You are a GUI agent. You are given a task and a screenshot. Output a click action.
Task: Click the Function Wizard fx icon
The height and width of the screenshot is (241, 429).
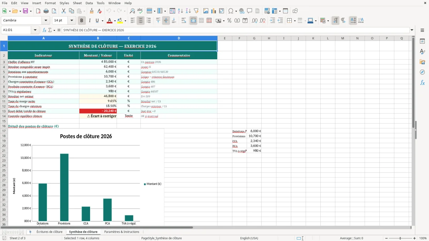(x=45, y=30)
